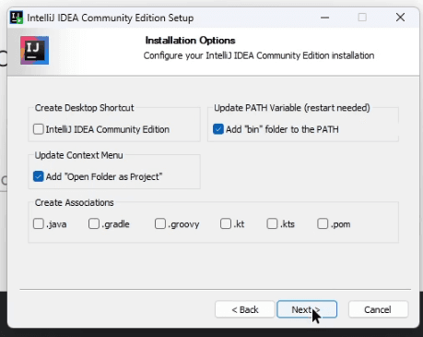Click the window title IntelliJ IDEA Community Edition Setup
The image size is (423, 337).
click(111, 18)
